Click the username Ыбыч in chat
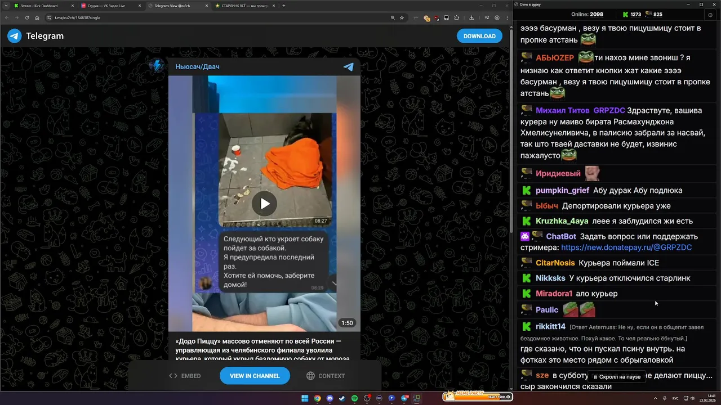The width and height of the screenshot is (721, 405). 547,206
